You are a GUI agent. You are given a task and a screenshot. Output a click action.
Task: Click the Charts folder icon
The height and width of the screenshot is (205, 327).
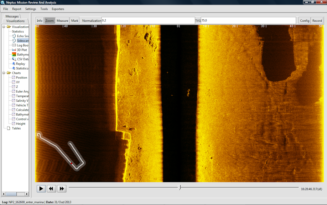(9, 73)
